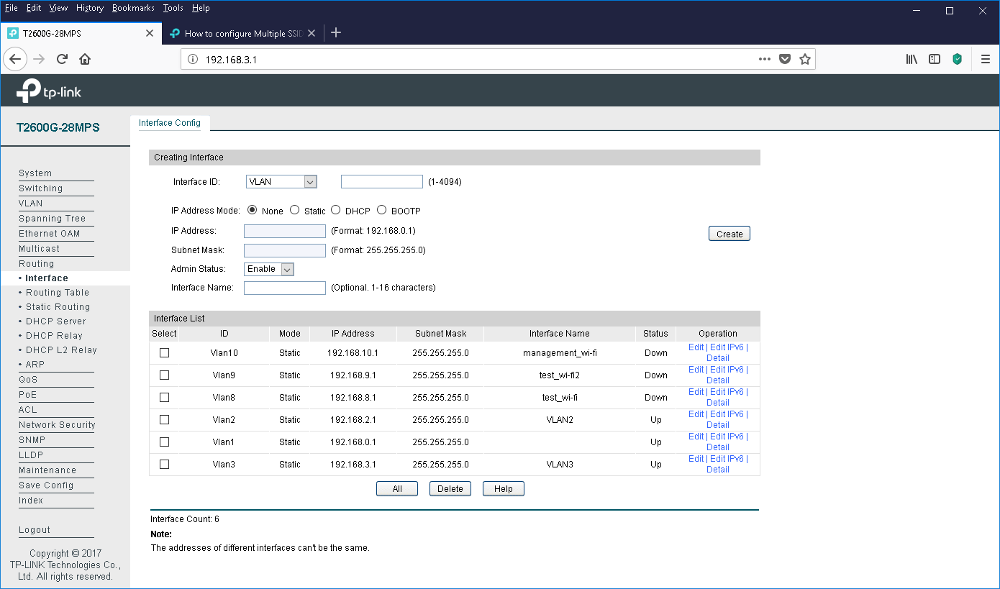The width and height of the screenshot is (1000, 589).
Task: Open the Firefox hamburger menu
Action: (986, 59)
